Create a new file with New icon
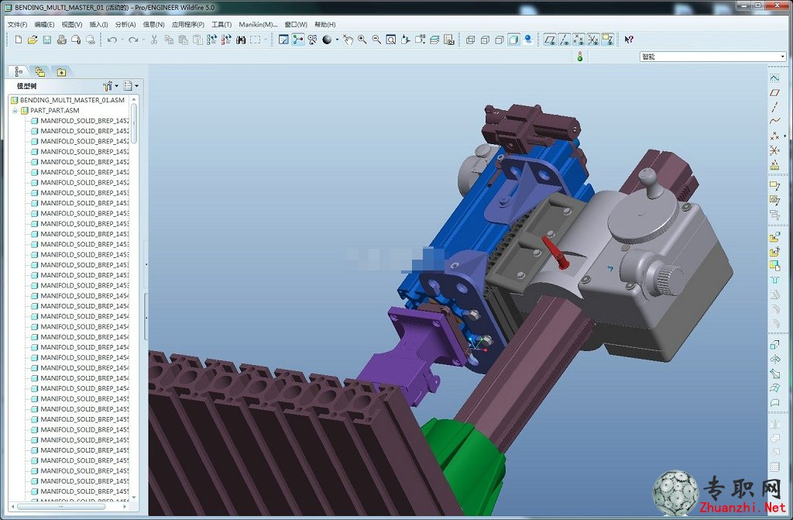This screenshot has height=520, width=793. coord(19,40)
